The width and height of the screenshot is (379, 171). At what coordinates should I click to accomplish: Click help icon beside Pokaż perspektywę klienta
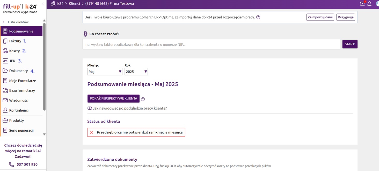click(143, 99)
